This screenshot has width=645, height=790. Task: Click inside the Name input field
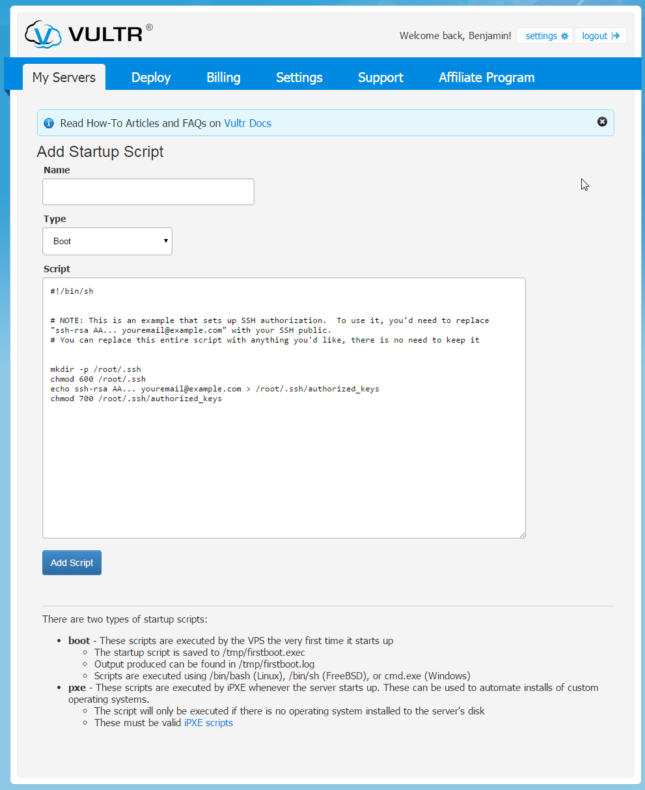tap(148, 191)
